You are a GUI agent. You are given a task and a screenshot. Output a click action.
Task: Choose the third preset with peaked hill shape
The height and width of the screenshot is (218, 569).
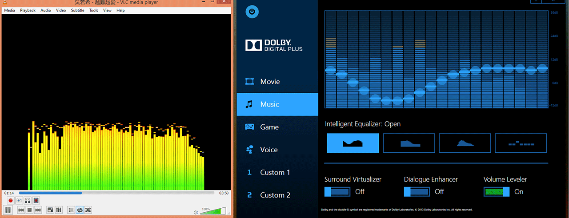[x=465, y=143]
